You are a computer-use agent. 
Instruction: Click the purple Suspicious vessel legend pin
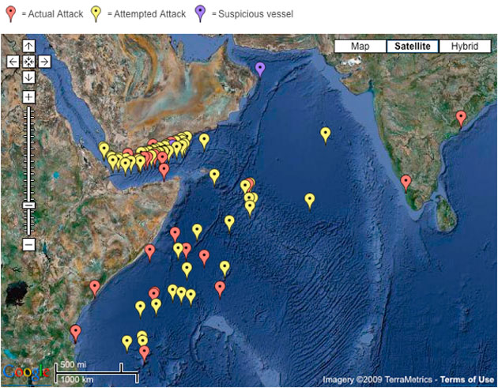tap(201, 14)
